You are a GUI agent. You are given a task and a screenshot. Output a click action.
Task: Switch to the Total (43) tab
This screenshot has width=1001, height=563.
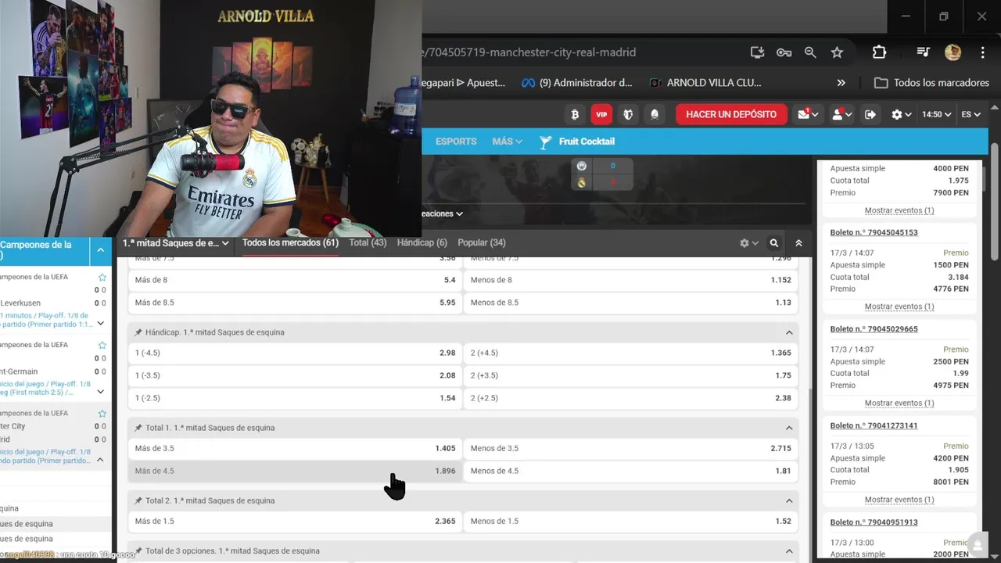click(x=368, y=242)
